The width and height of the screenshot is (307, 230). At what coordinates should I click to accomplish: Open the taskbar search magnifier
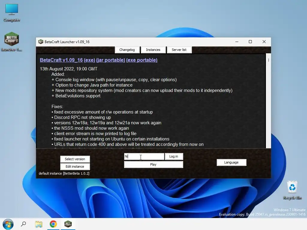[x=23, y=224]
